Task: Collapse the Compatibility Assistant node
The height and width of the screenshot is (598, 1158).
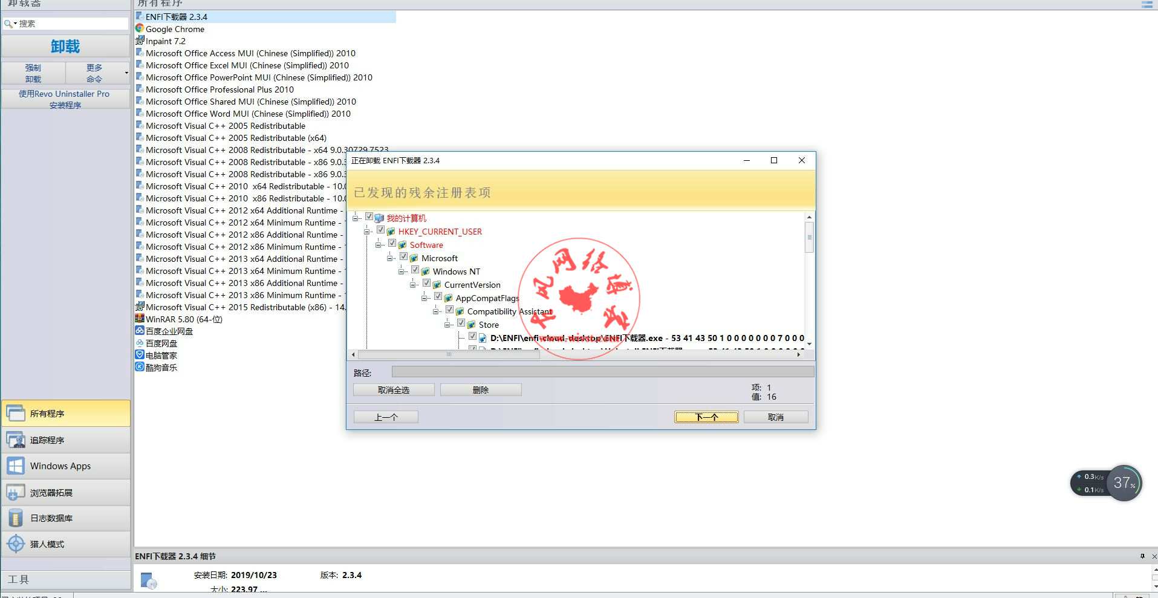Action: point(436,311)
